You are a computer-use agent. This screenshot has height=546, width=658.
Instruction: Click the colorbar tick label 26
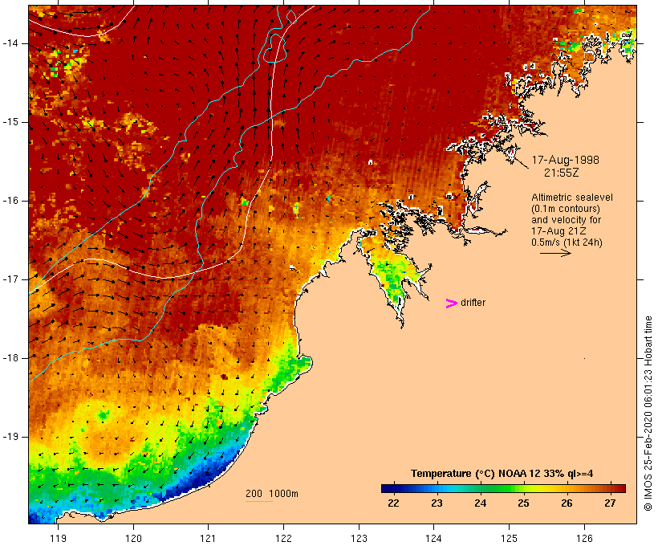pyautogui.click(x=567, y=503)
